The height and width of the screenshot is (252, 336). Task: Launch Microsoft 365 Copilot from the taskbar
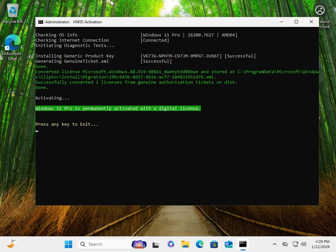click(x=171, y=244)
